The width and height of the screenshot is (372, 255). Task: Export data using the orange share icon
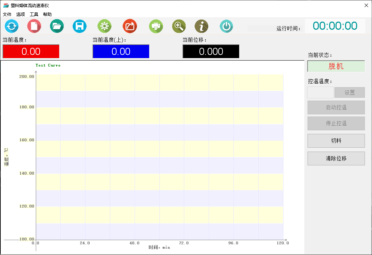click(x=130, y=26)
